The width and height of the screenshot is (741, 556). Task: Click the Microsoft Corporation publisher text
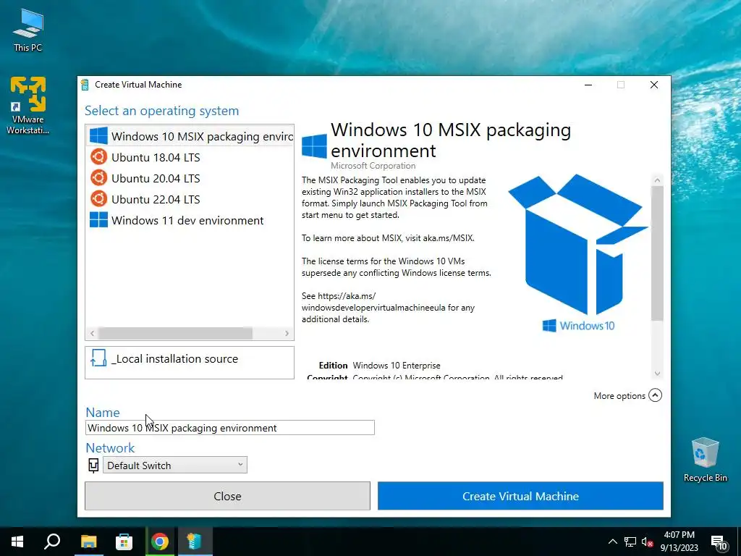click(373, 166)
